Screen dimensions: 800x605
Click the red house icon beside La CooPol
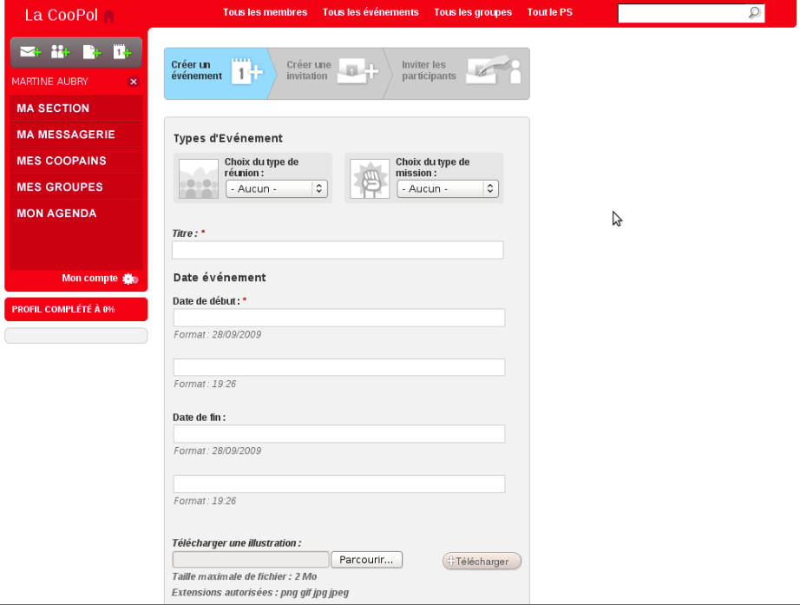108,16
